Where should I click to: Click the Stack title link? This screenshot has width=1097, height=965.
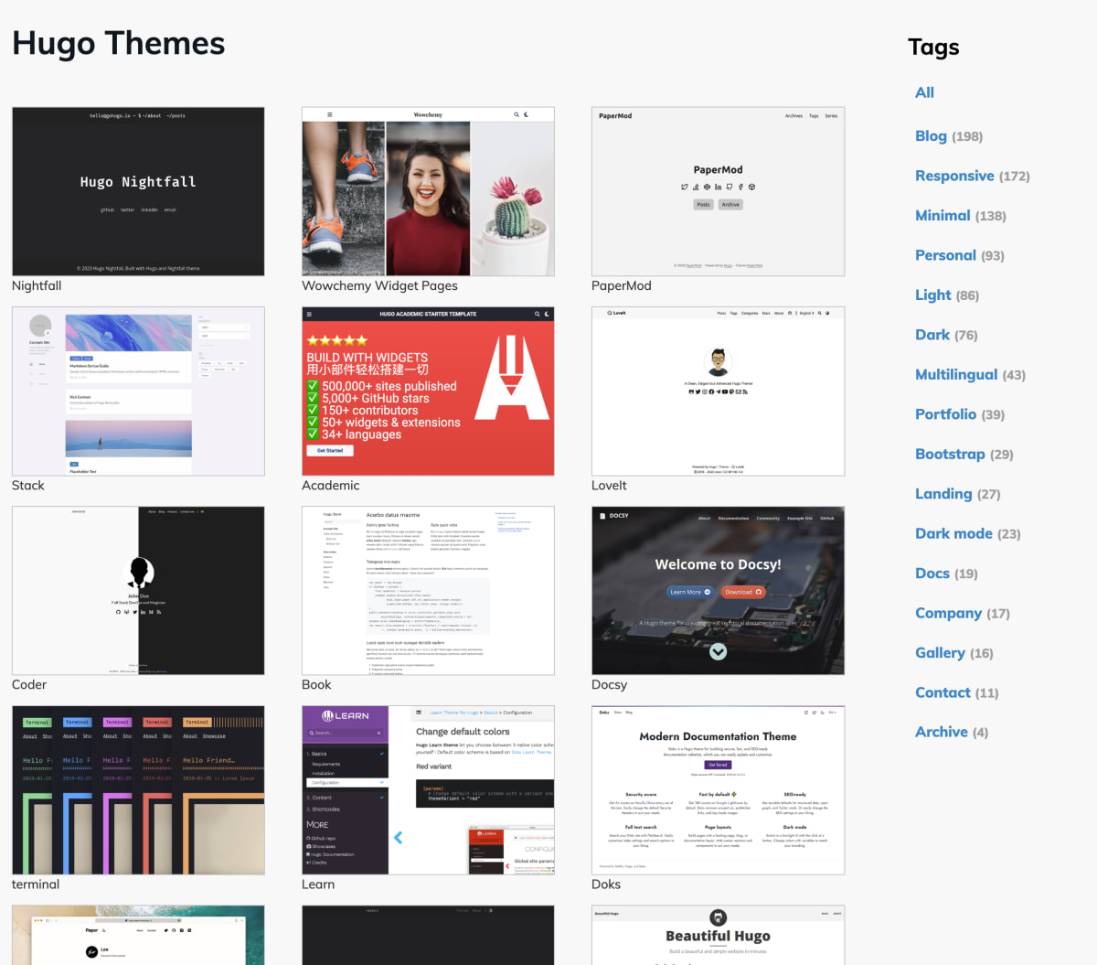pos(27,486)
